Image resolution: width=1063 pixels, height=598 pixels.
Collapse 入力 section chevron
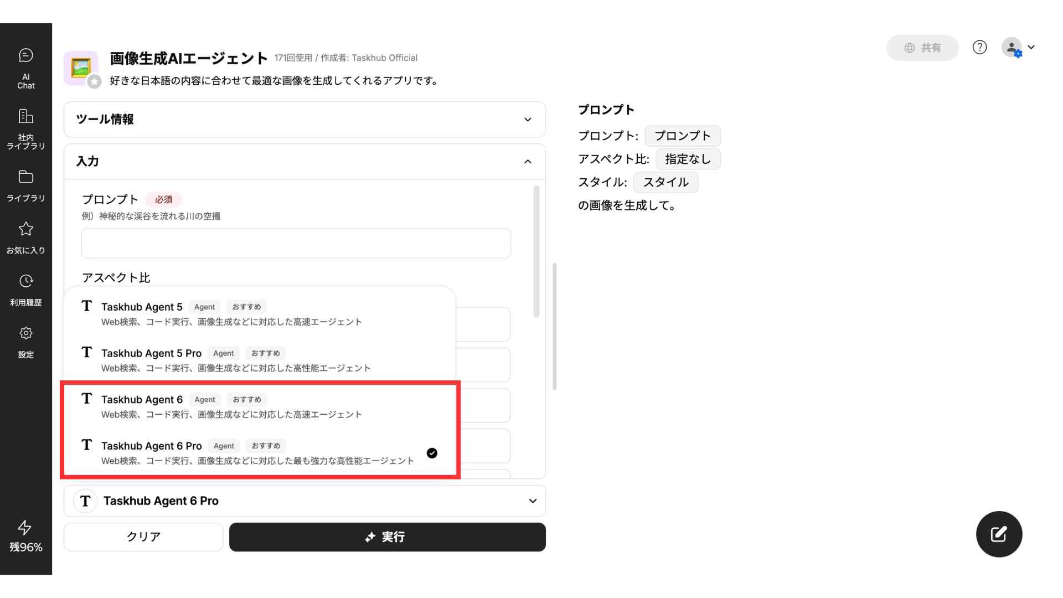[527, 162]
